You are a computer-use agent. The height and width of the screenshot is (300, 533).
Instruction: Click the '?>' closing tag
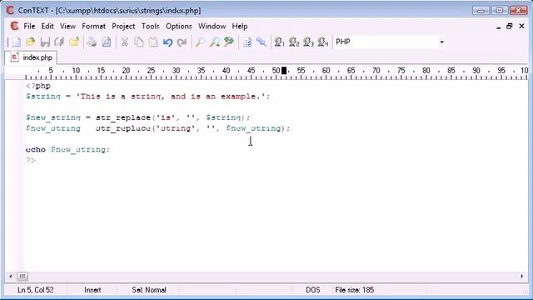[31, 160]
